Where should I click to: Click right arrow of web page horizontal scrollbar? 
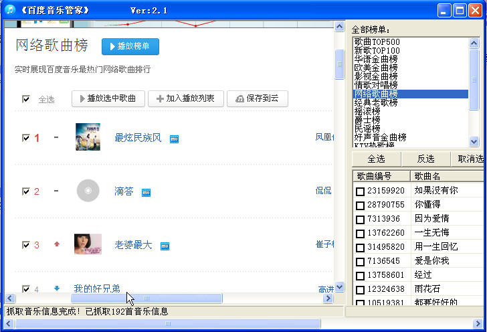328,299
